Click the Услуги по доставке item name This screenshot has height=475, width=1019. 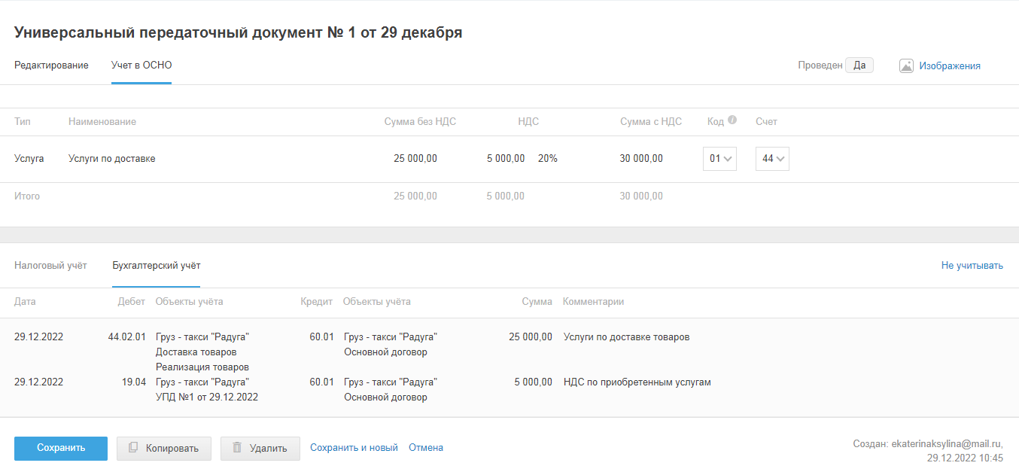(x=111, y=159)
